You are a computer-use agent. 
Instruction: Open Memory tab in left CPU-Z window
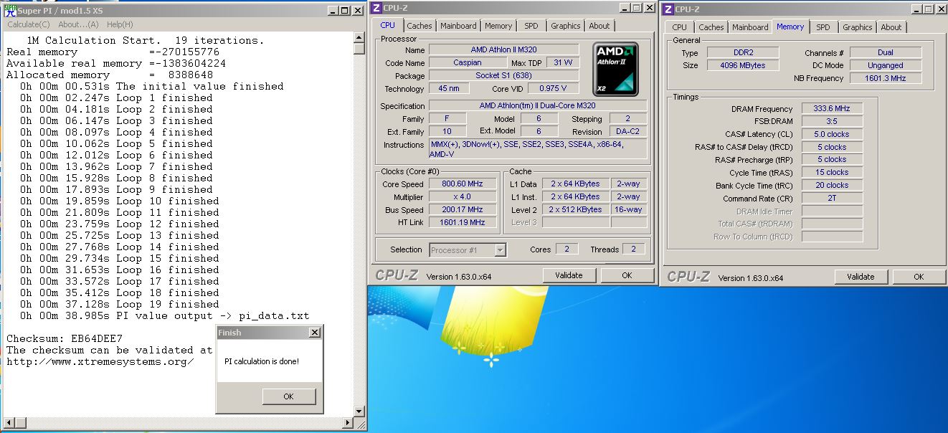[498, 26]
